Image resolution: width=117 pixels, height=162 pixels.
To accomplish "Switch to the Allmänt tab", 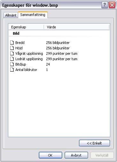I will [x=11, y=15].
